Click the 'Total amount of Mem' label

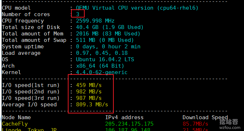tap(33, 34)
